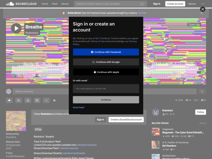Like the track with the heart icon
The image size is (212, 159).
[9, 101]
